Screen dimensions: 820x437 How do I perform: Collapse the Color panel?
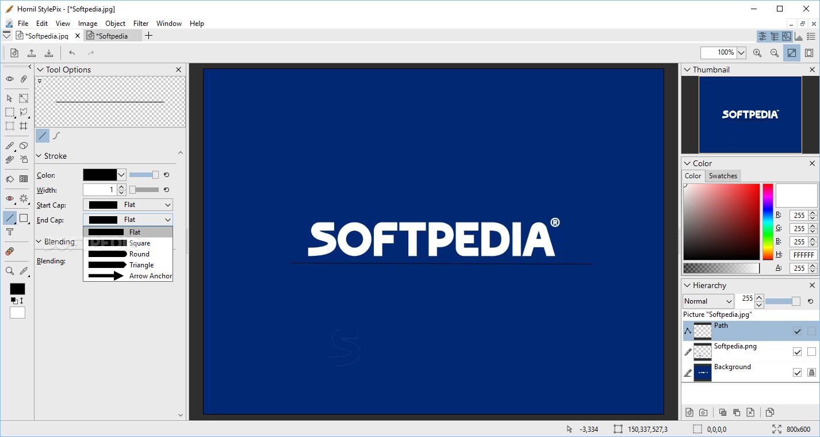click(x=687, y=163)
